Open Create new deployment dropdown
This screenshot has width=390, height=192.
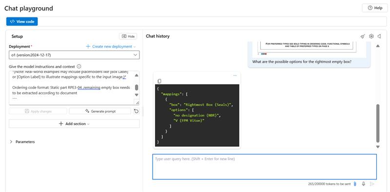coord(111,46)
